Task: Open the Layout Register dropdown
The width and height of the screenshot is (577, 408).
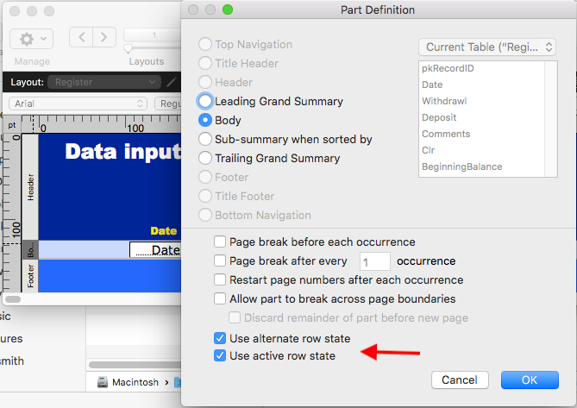Action: 104,82
